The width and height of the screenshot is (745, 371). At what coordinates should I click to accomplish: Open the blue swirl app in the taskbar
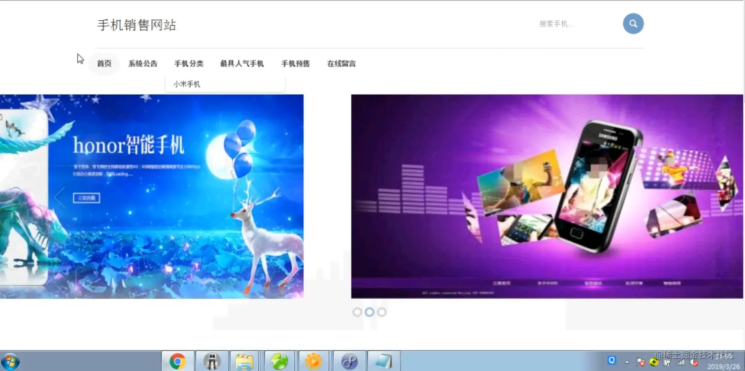(349, 362)
